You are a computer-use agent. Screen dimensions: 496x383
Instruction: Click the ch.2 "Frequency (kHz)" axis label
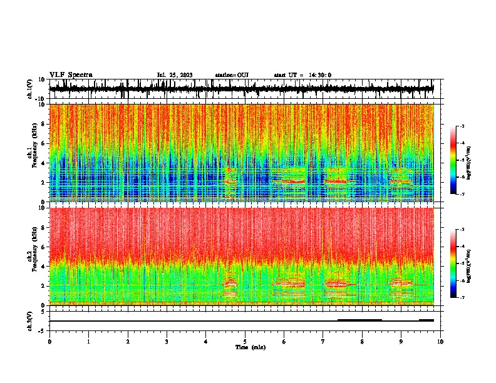pos(35,249)
